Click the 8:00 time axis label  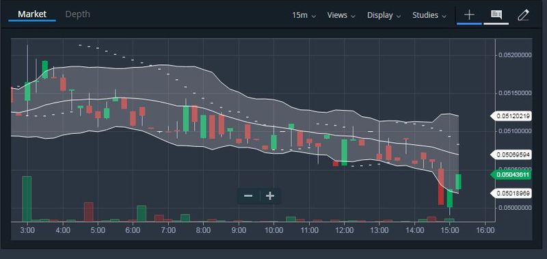point(203,230)
